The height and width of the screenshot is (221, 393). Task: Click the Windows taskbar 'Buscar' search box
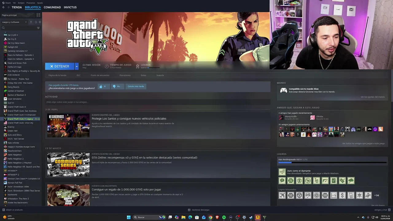149,217
